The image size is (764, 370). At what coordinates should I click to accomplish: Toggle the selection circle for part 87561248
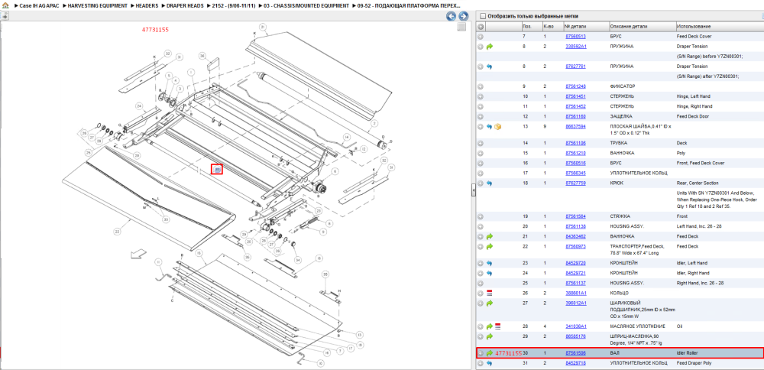[481, 86]
